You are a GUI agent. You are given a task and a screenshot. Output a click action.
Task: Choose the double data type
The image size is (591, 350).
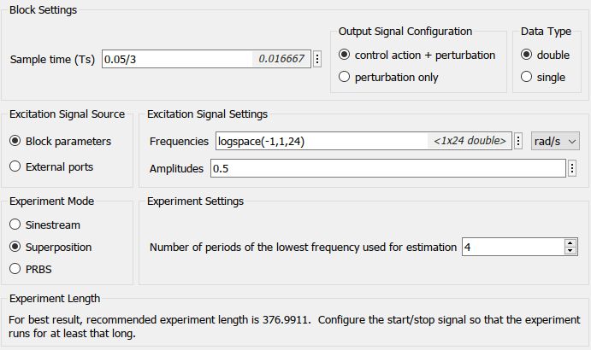527,55
